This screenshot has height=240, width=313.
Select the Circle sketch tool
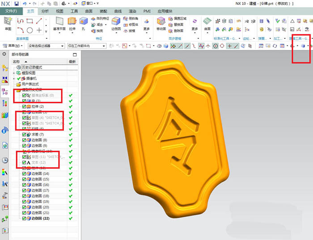tap(30, 30)
